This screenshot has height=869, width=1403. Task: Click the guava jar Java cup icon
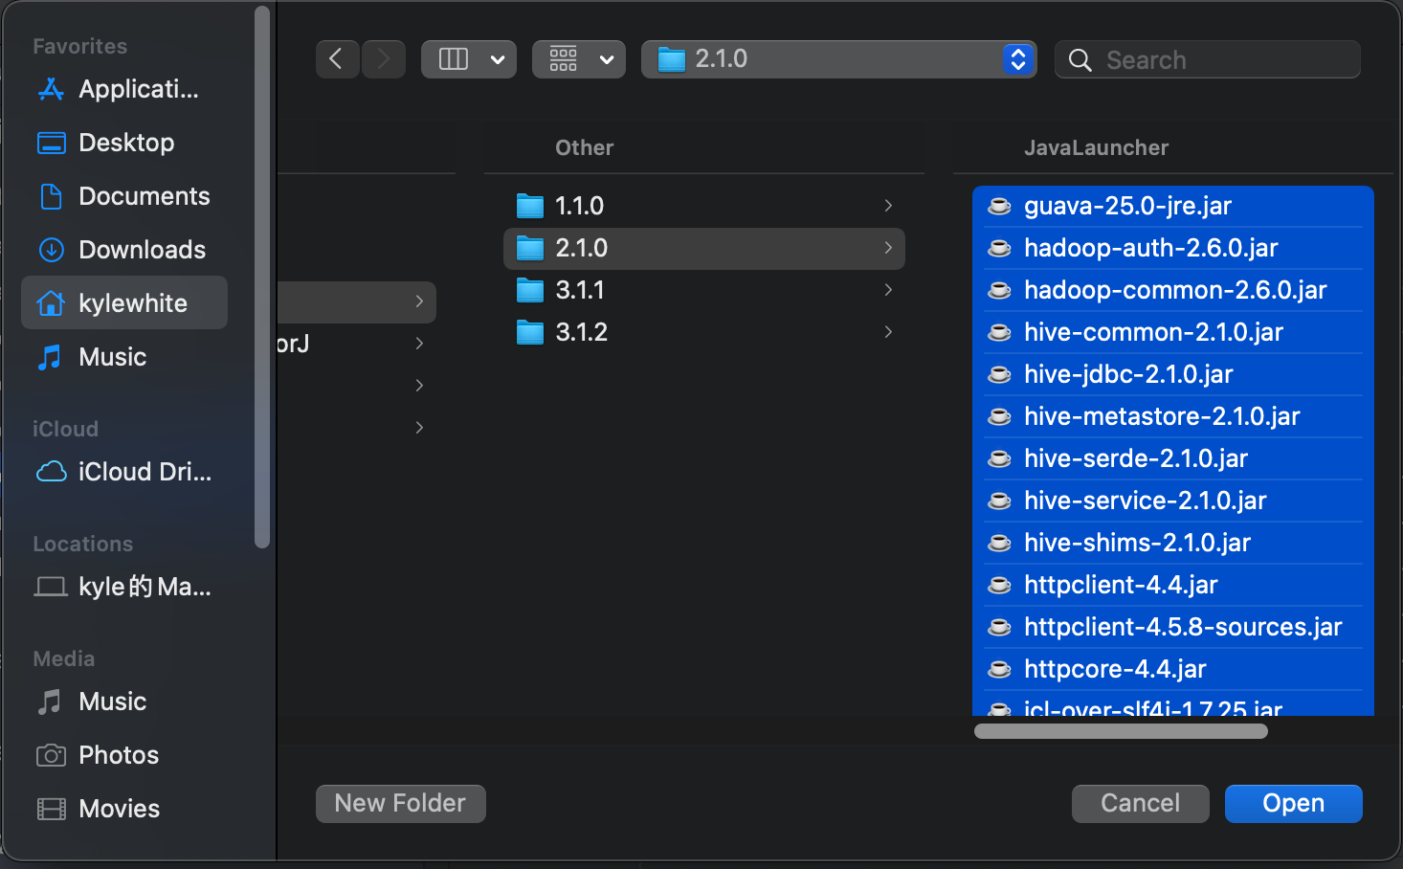tap(999, 206)
